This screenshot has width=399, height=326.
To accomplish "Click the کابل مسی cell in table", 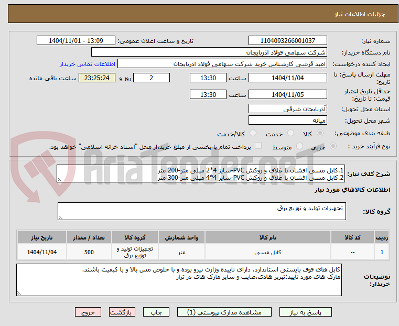I will click(268, 252).
